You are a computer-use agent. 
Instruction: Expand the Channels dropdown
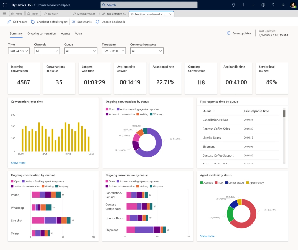tap(47, 51)
